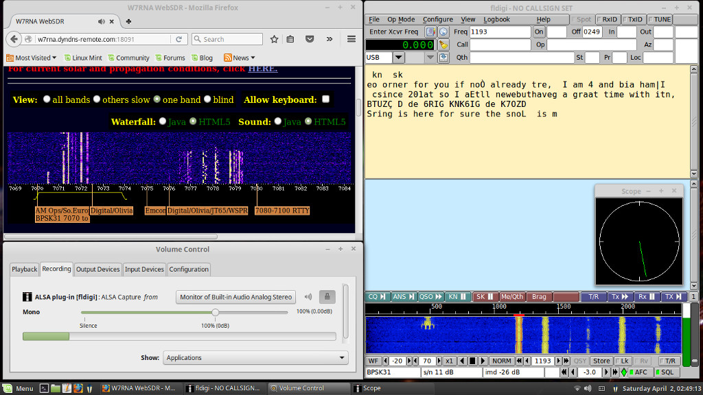Bookmark this page with the star icon
This screenshot has width=703, height=395.
(275, 39)
